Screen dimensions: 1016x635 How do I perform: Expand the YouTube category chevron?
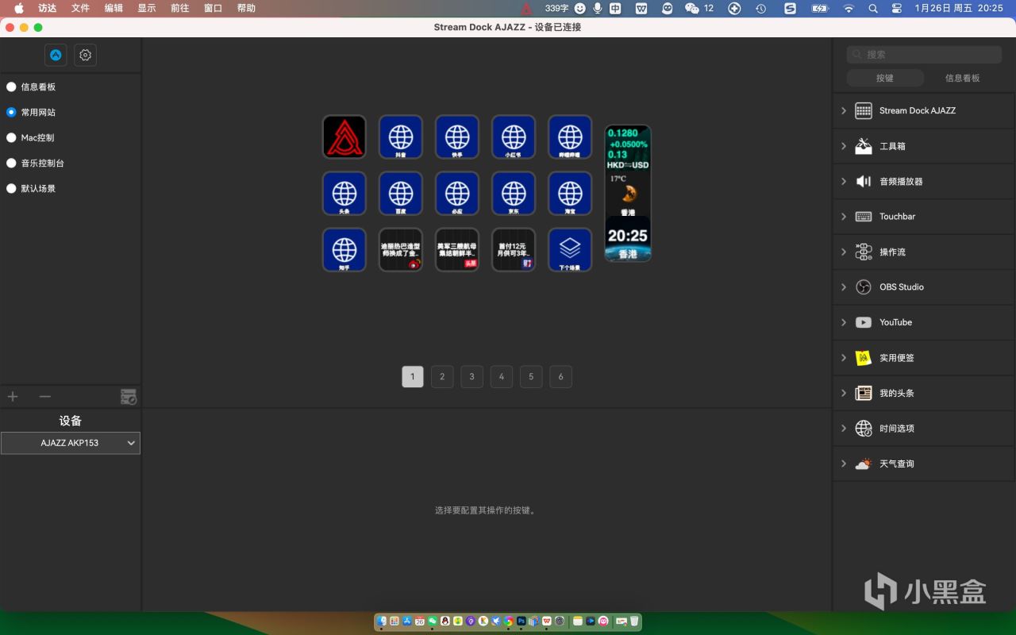point(844,322)
